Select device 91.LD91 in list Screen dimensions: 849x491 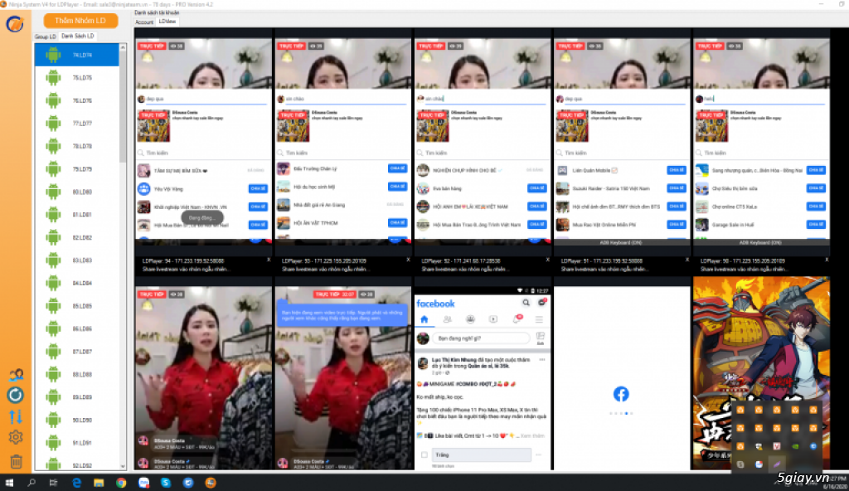pyautogui.click(x=77, y=442)
